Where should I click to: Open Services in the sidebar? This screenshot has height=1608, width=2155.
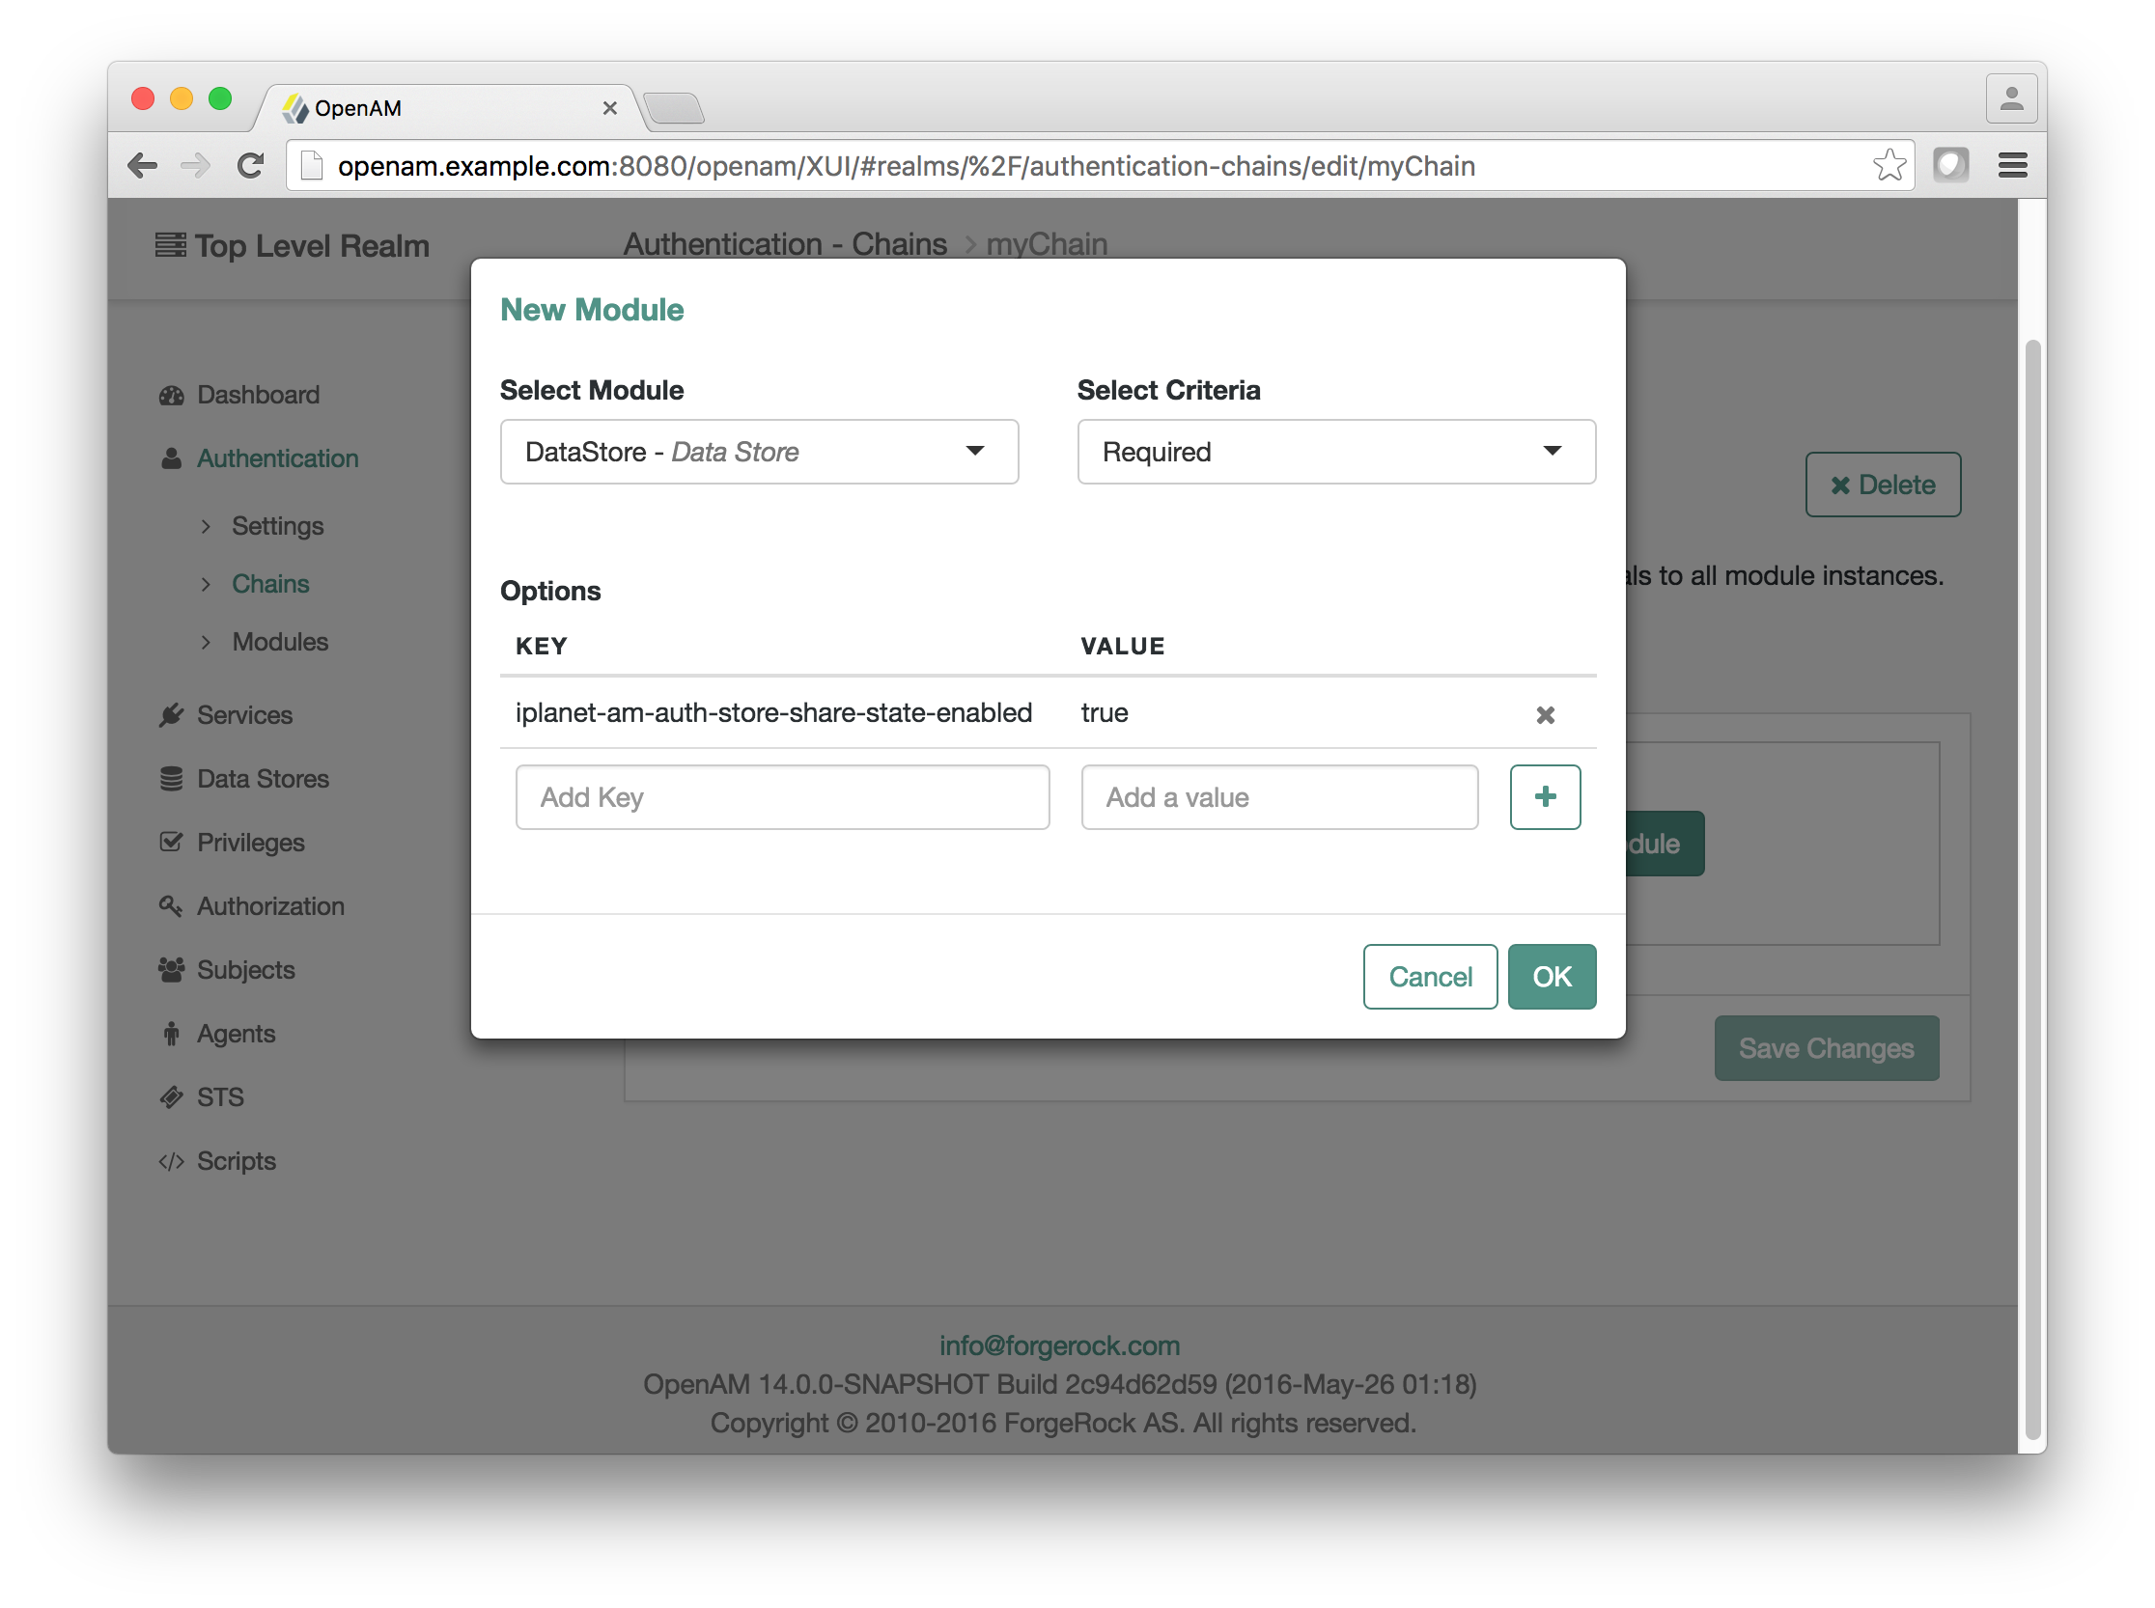pyautogui.click(x=244, y=715)
